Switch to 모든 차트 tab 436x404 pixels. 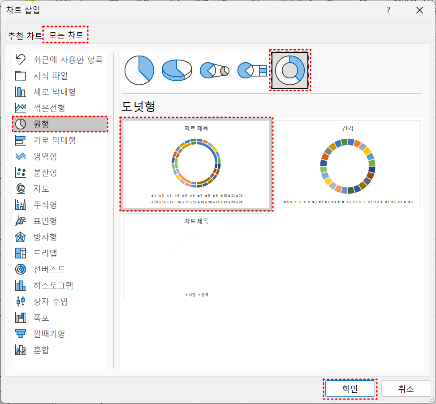point(66,35)
